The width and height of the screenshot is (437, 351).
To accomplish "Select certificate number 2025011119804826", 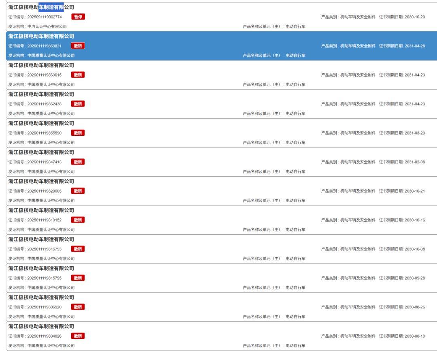I will 45,336.
